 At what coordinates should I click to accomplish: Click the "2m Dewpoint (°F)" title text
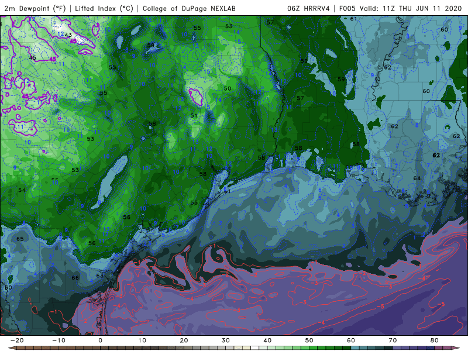tap(35, 8)
